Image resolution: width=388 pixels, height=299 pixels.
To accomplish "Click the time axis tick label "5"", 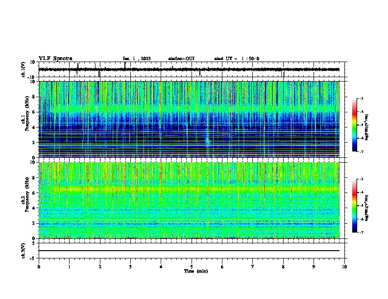I will tap(192, 267).
